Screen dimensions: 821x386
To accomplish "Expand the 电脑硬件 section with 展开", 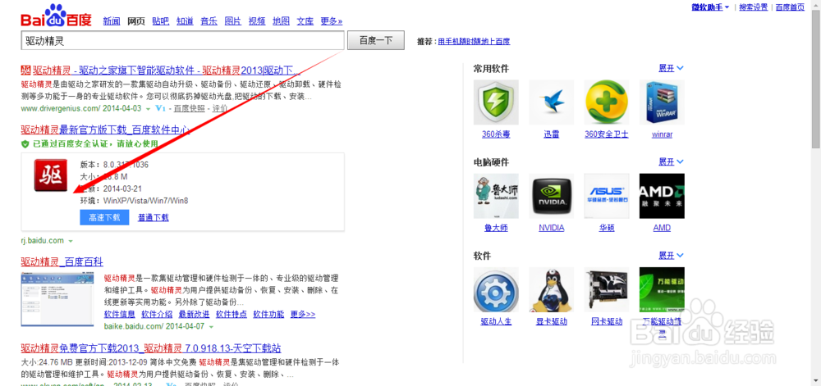I will coord(671,161).
